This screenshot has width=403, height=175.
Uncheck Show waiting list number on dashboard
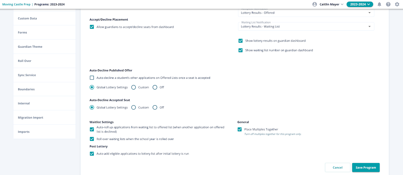pyautogui.click(x=241, y=50)
